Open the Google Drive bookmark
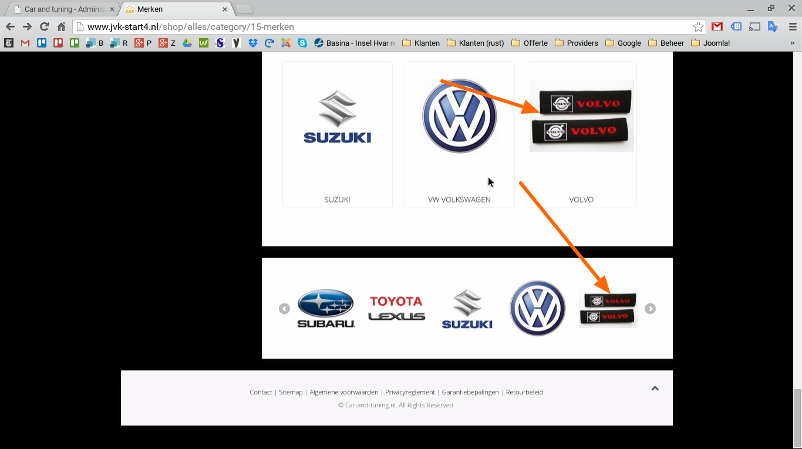The image size is (802, 449). point(187,43)
